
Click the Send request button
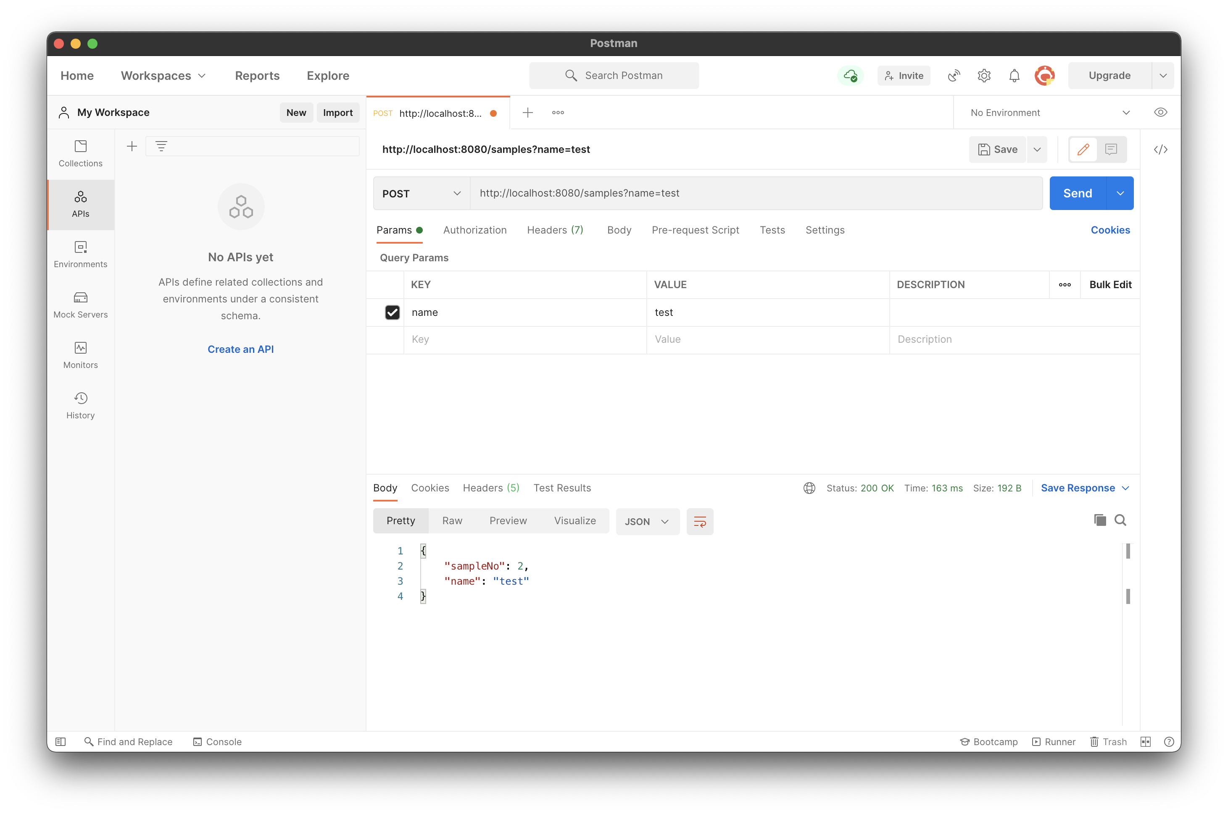click(x=1078, y=193)
